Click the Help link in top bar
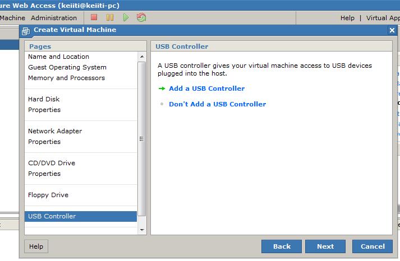 347,18
